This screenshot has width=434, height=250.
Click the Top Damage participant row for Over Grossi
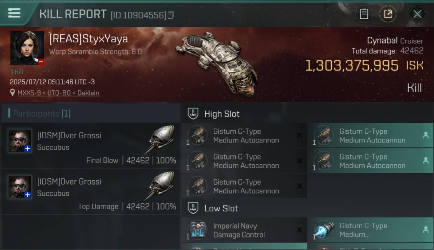coord(90,192)
